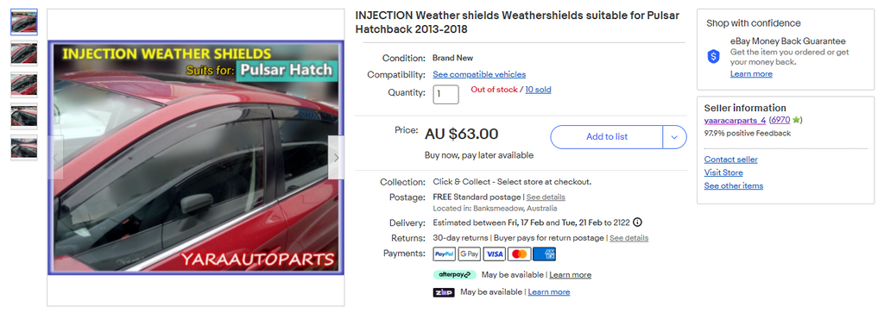Click the PayPal payment icon
884x313 pixels.
tap(445, 254)
